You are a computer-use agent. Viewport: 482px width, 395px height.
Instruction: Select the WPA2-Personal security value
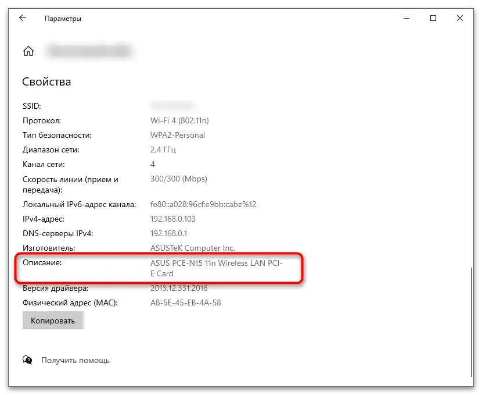coord(178,135)
